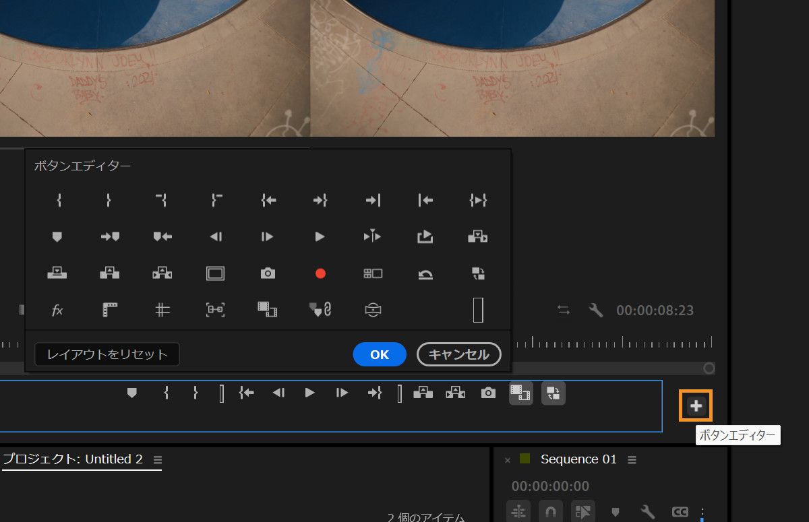Choose Go to In icon in button editor
This screenshot has width=809, height=522.
(x=268, y=200)
